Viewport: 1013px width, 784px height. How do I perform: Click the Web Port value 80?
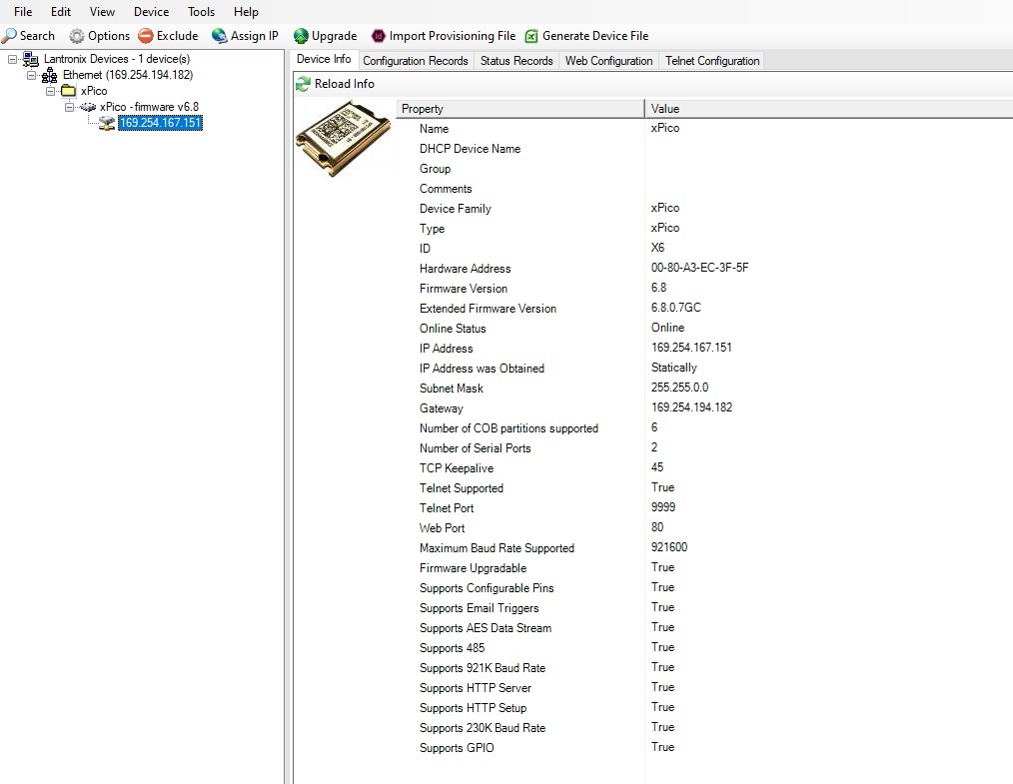tap(657, 527)
